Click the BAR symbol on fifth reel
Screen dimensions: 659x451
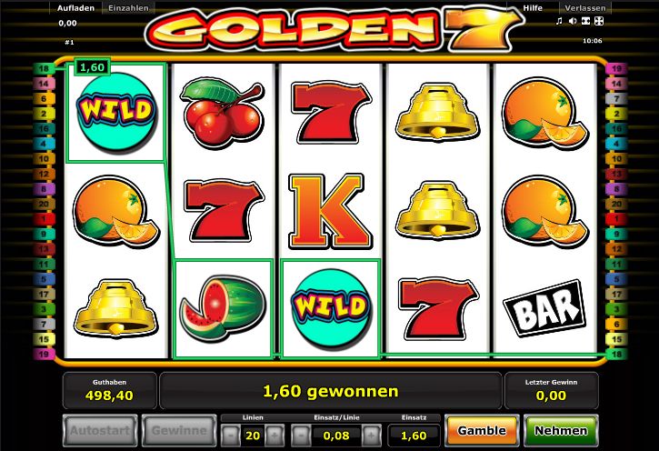[544, 308]
